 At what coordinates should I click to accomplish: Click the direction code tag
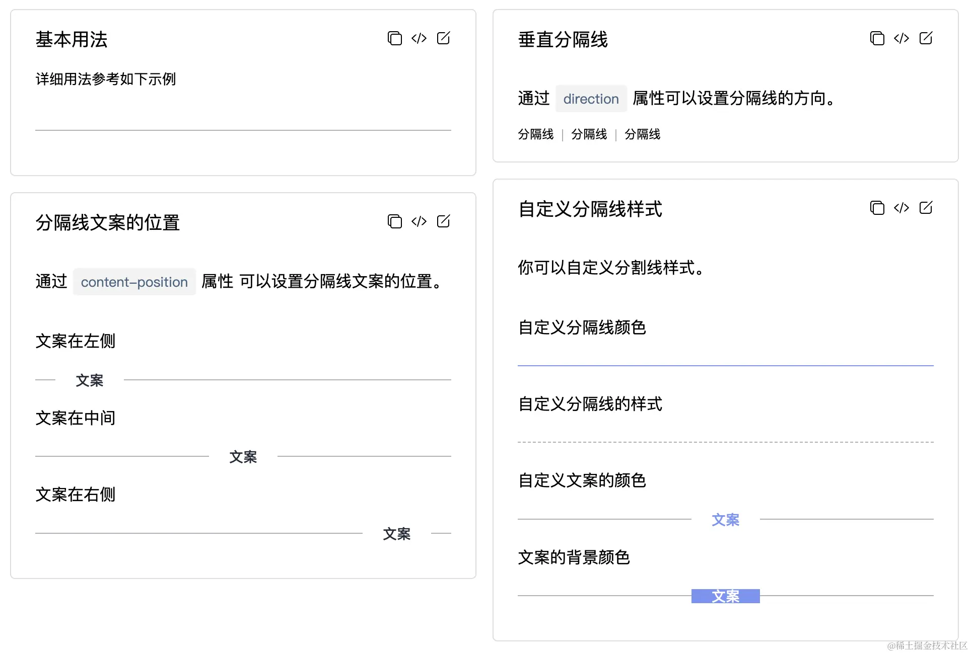pyautogui.click(x=591, y=99)
